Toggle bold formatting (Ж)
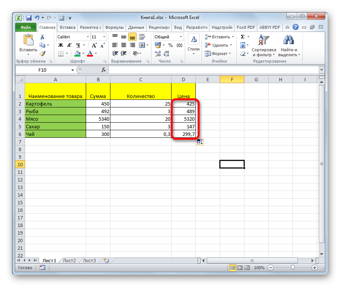The image size is (340, 287). [x=61, y=45]
